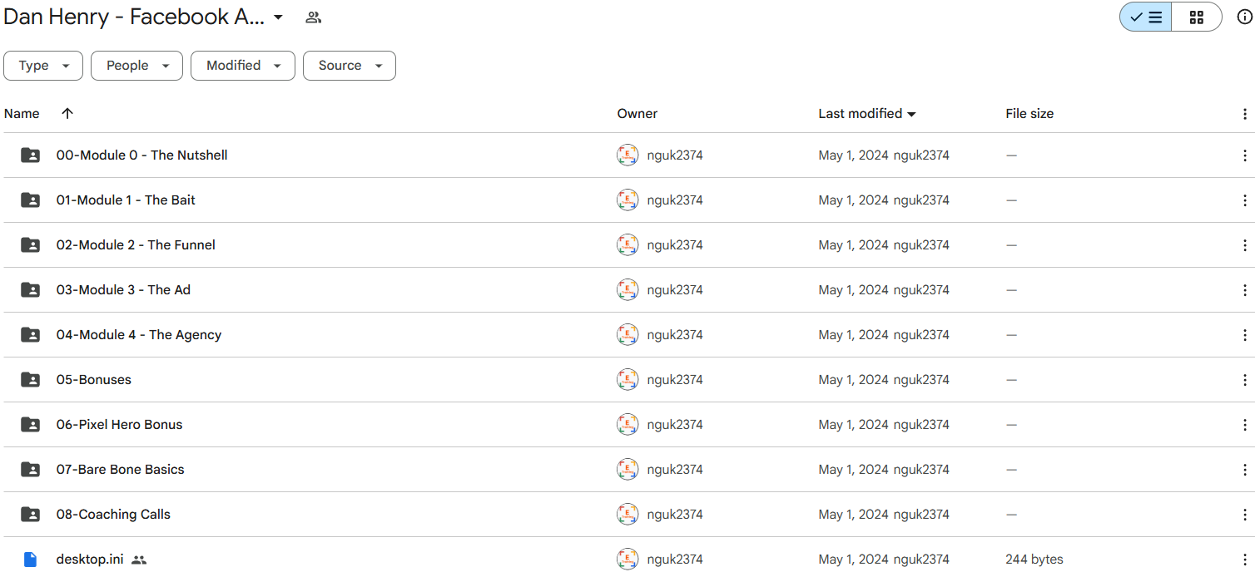
Task: Open 08-Coaching Calls folder
Action: pos(113,515)
